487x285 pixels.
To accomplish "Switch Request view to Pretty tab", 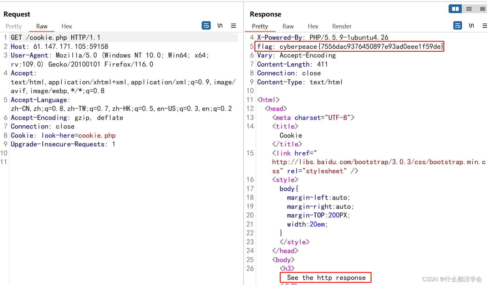I will (14, 26).
